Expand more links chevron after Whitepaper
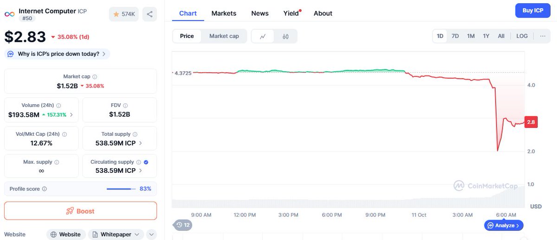The height and width of the screenshot is (240, 557). (151, 234)
